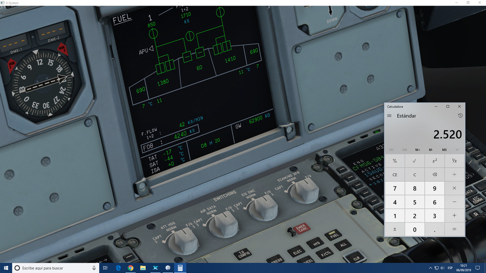Click the equals key

tap(454, 229)
